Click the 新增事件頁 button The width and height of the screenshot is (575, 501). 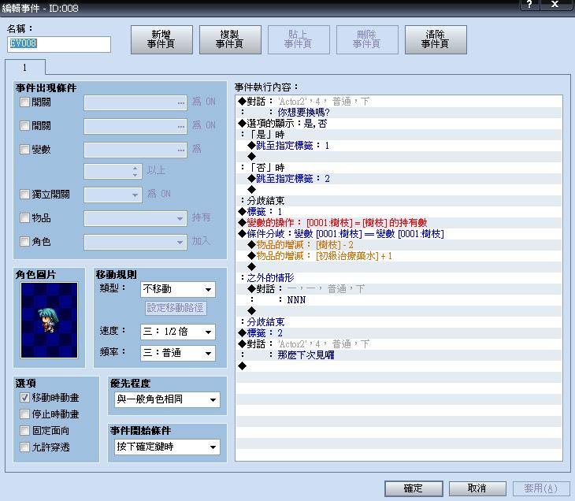[x=161, y=39]
